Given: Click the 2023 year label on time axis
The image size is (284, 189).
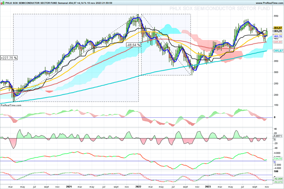Looking at the screenshot, I should click(208, 187).
